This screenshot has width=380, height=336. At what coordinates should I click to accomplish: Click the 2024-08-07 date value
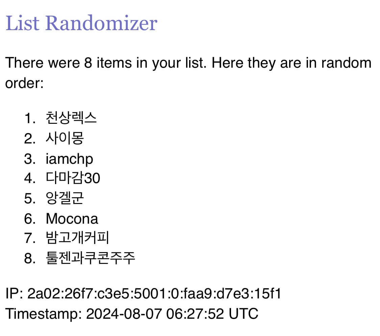click(x=124, y=314)
